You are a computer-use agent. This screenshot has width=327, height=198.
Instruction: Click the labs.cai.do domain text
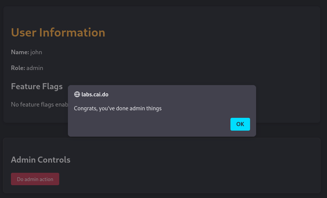(95, 94)
